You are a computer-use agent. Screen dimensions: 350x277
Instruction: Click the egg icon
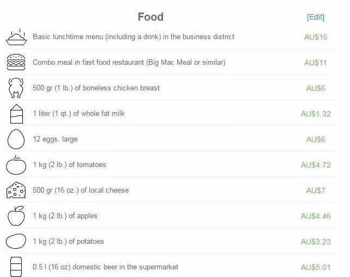pyautogui.click(x=16, y=139)
